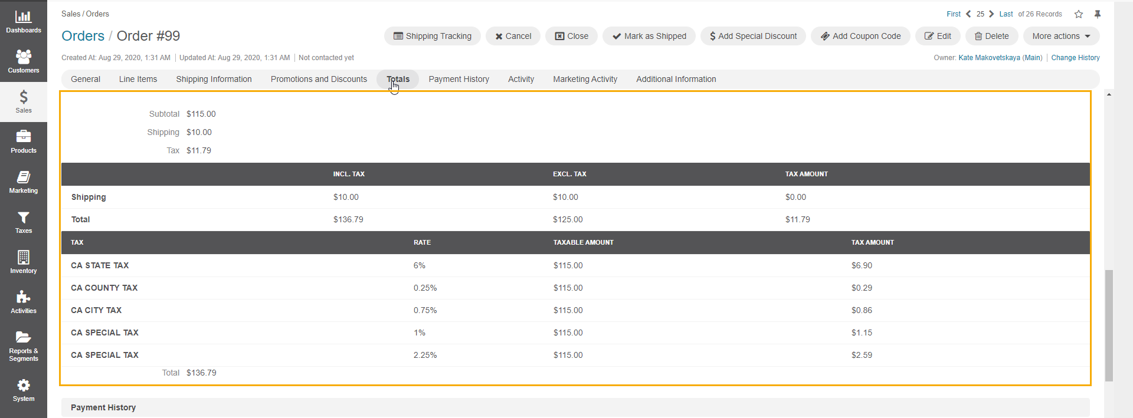This screenshot has width=1133, height=418.
Task: Expand the More actions dropdown
Action: pos(1061,36)
